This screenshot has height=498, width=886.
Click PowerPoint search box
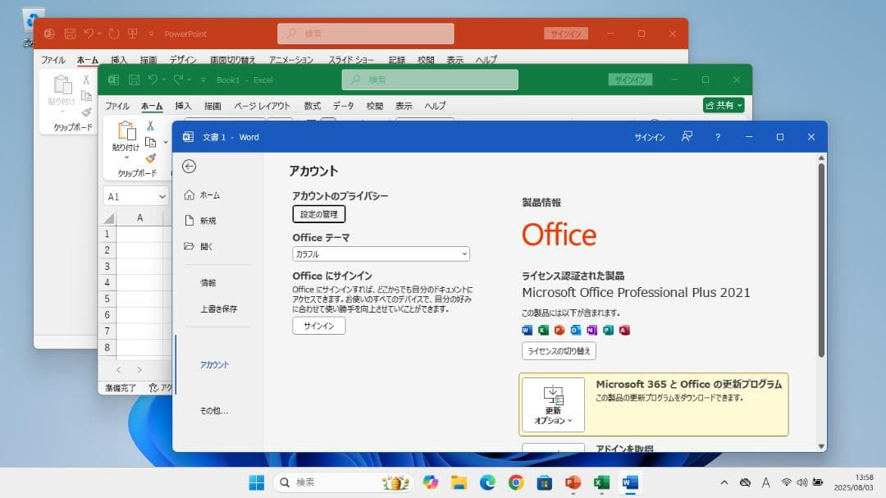click(x=366, y=34)
